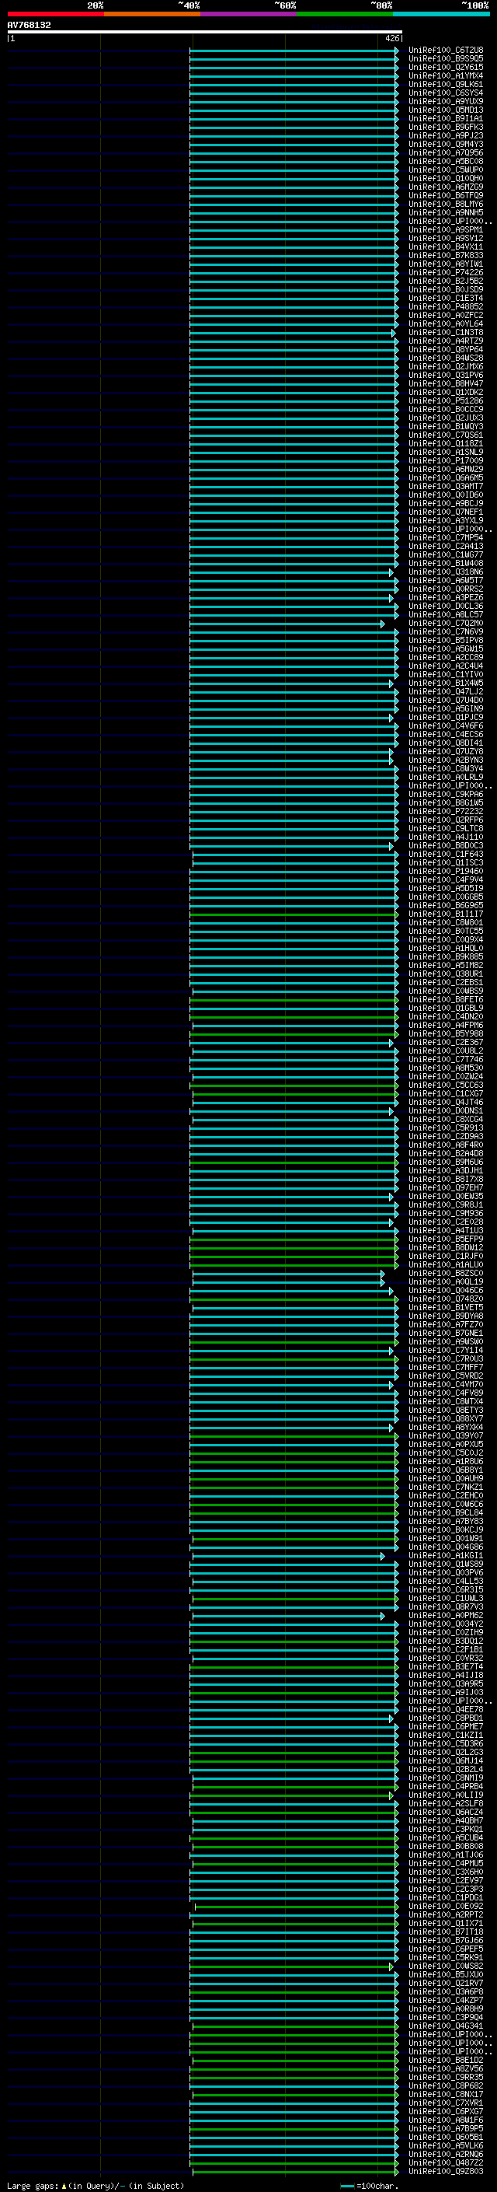Click the green alignment bar for UniRef100_B1I1I7
Screen dimensions: 497x2192
coord(294,914)
